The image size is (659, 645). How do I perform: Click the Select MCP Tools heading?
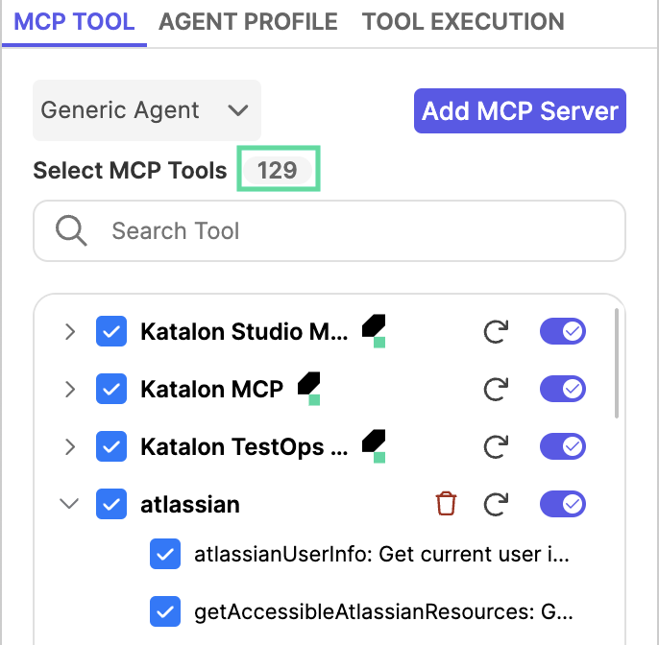130,170
